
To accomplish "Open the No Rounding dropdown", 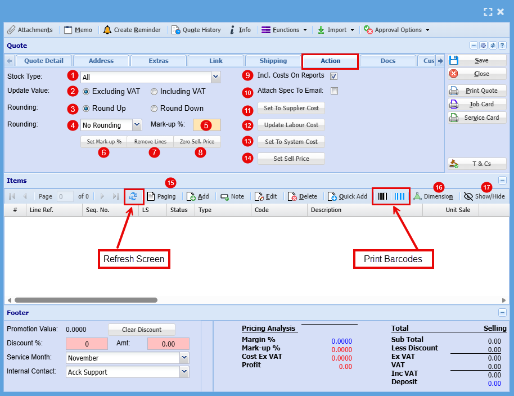I will pyautogui.click(x=137, y=125).
